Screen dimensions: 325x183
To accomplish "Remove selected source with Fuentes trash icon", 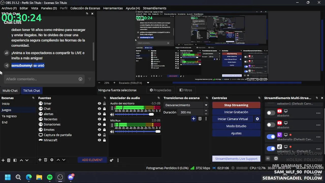I will click(46, 160).
